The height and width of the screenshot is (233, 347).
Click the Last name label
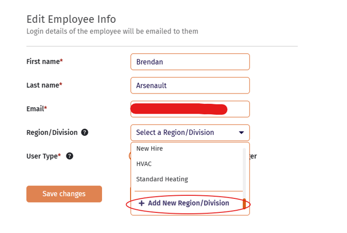click(x=44, y=85)
